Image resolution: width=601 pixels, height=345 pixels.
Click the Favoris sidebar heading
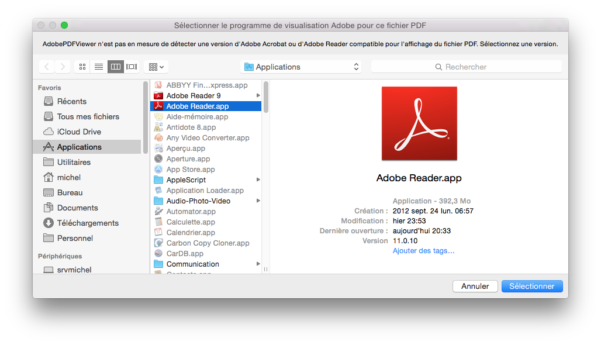(50, 88)
